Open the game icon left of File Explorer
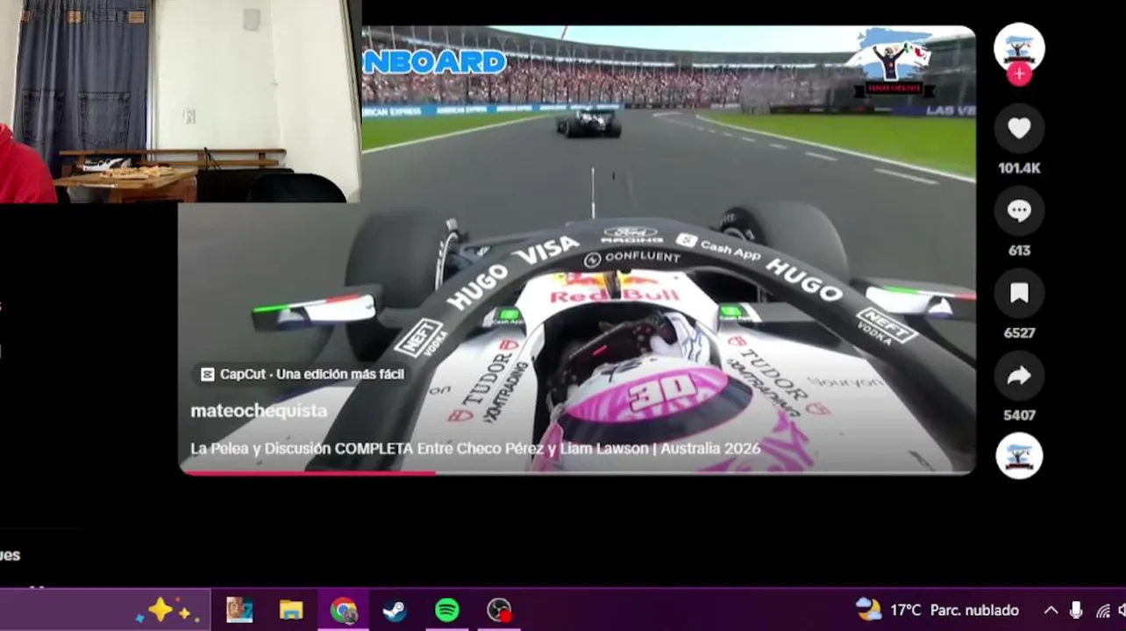 239,610
